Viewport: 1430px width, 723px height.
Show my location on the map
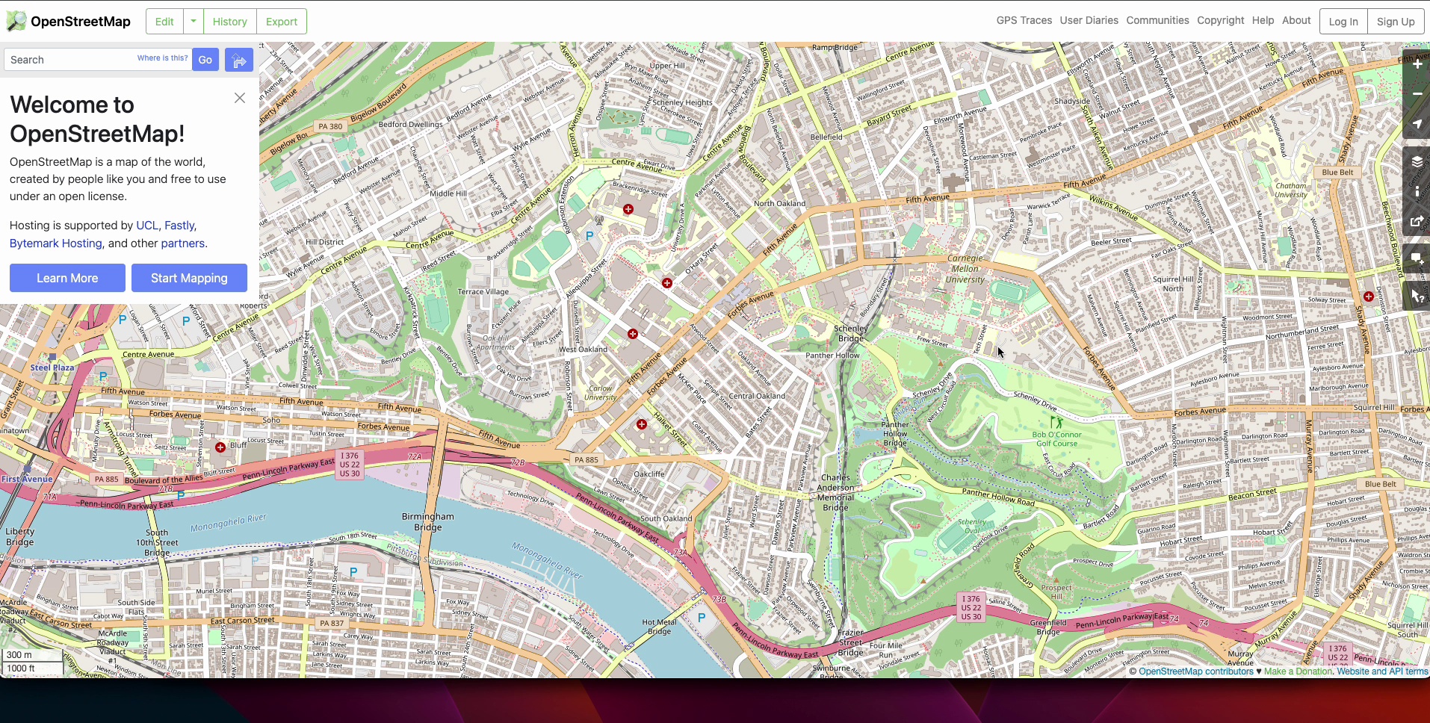coord(1417,124)
